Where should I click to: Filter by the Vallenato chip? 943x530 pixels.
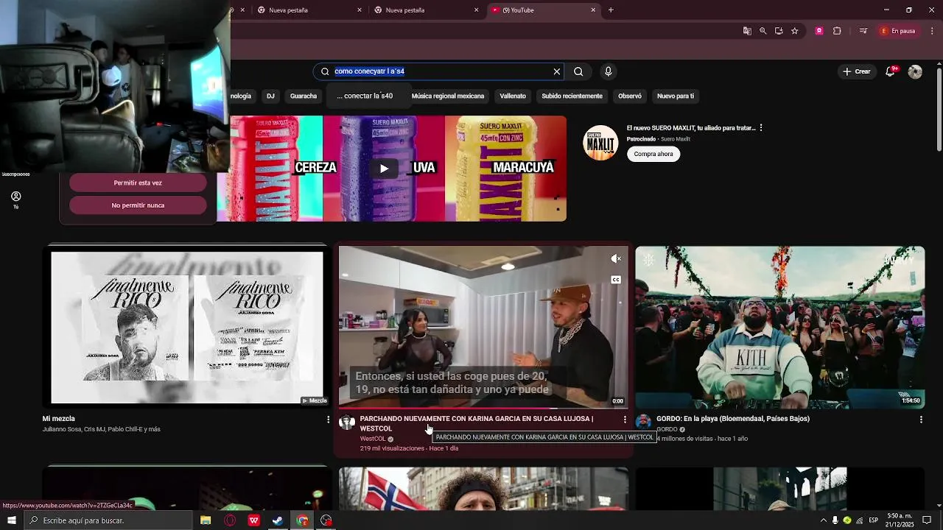click(x=513, y=96)
